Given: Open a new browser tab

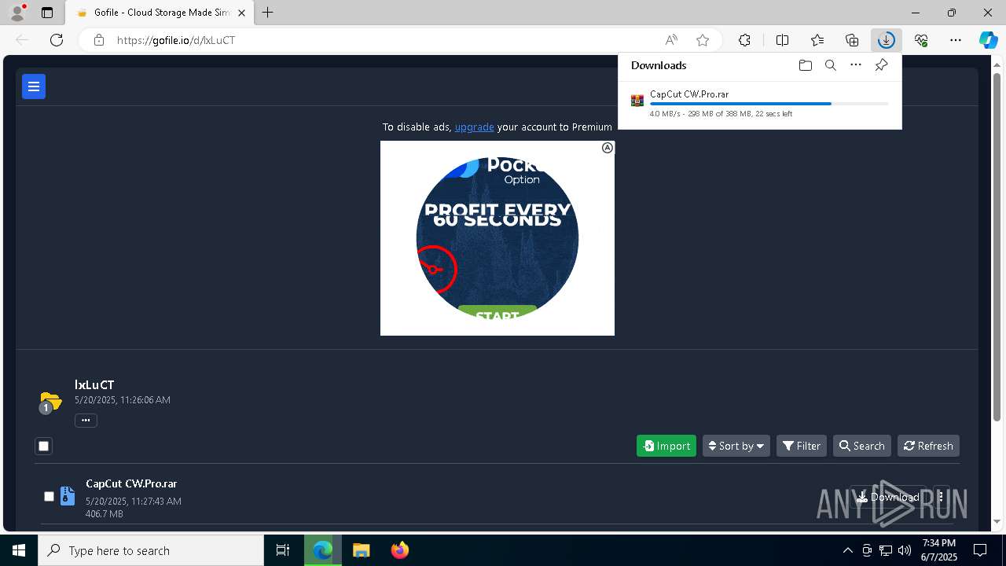Looking at the screenshot, I should 268,13.
